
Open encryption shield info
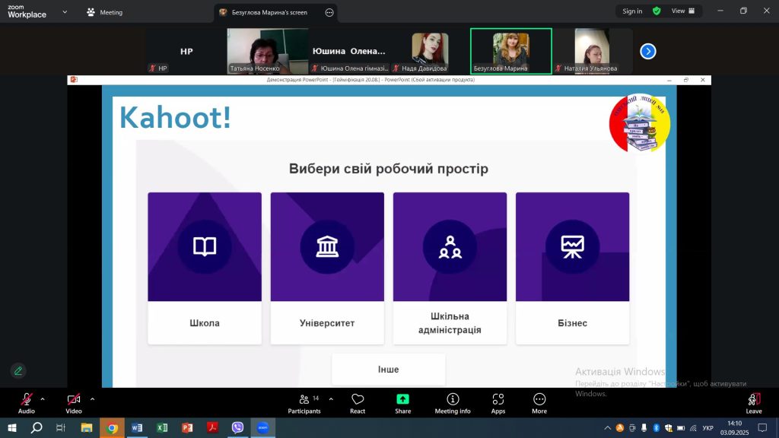(657, 11)
